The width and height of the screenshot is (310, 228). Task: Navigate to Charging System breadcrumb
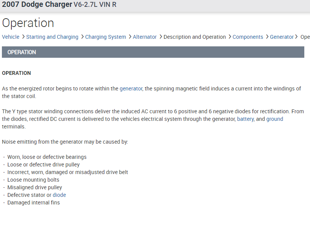[x=105, y=37]
